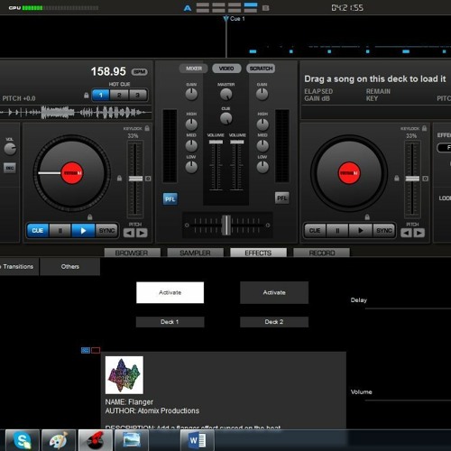Open the SCRATCH panel
The image size is (451, 451).
click(x=261, y=69)
